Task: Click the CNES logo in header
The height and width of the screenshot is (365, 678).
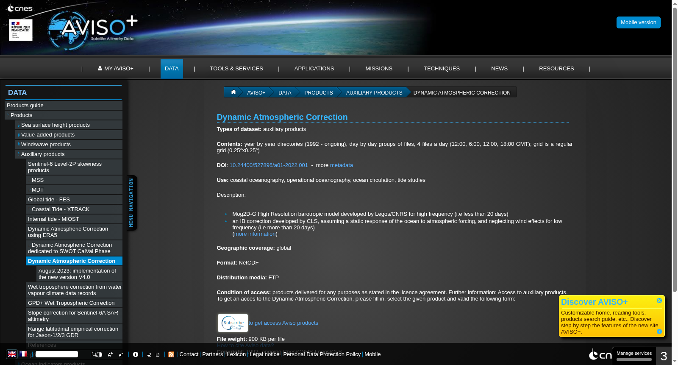Action: (x=20, y=8)
